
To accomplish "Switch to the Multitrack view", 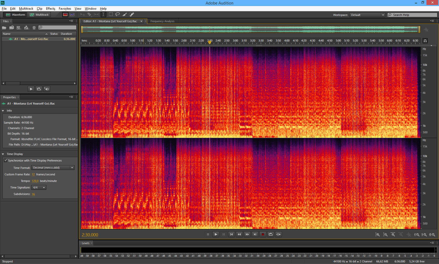I will tap(39, 15).
